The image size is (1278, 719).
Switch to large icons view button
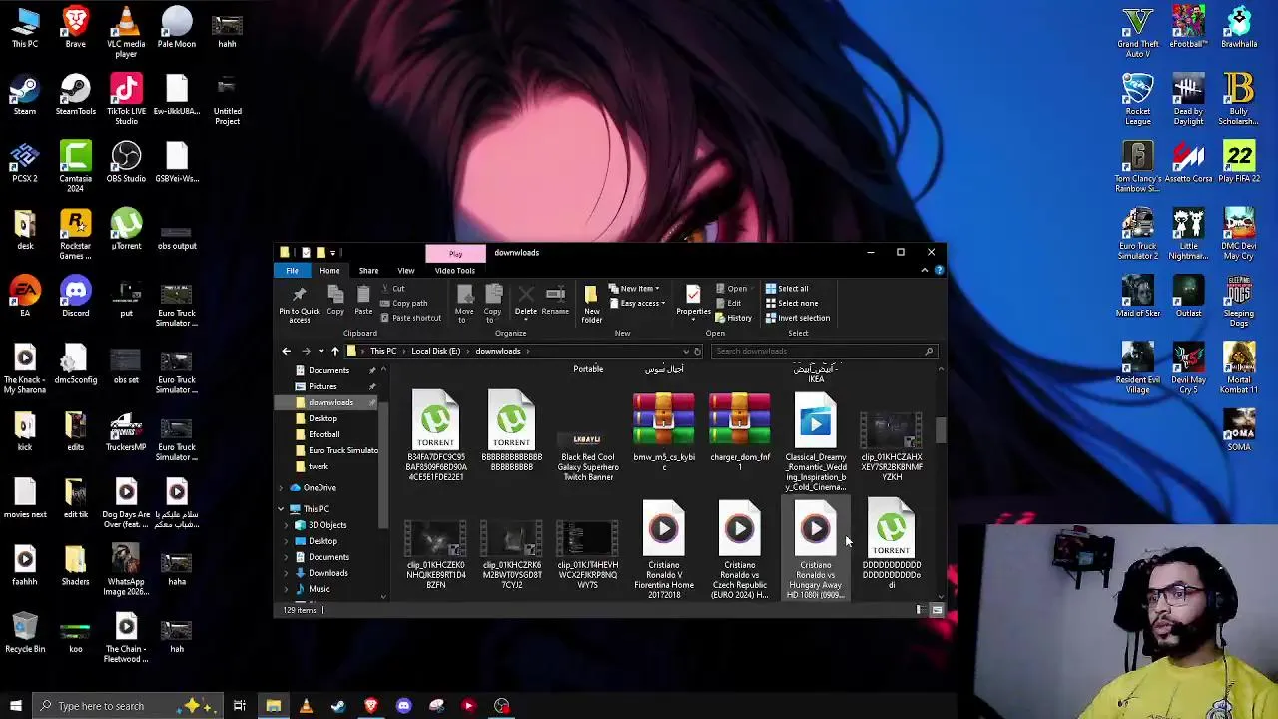pos(937,610)
